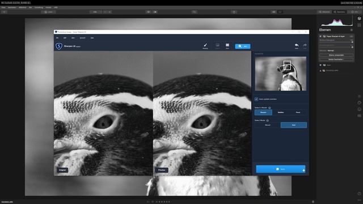Click the info icon beside the processing mode label

click(269, 108)
